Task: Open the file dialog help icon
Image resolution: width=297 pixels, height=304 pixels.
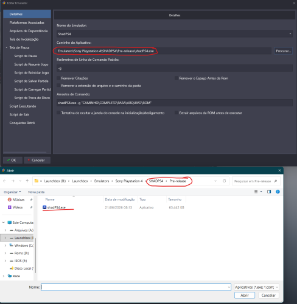Action: (278, 192)
